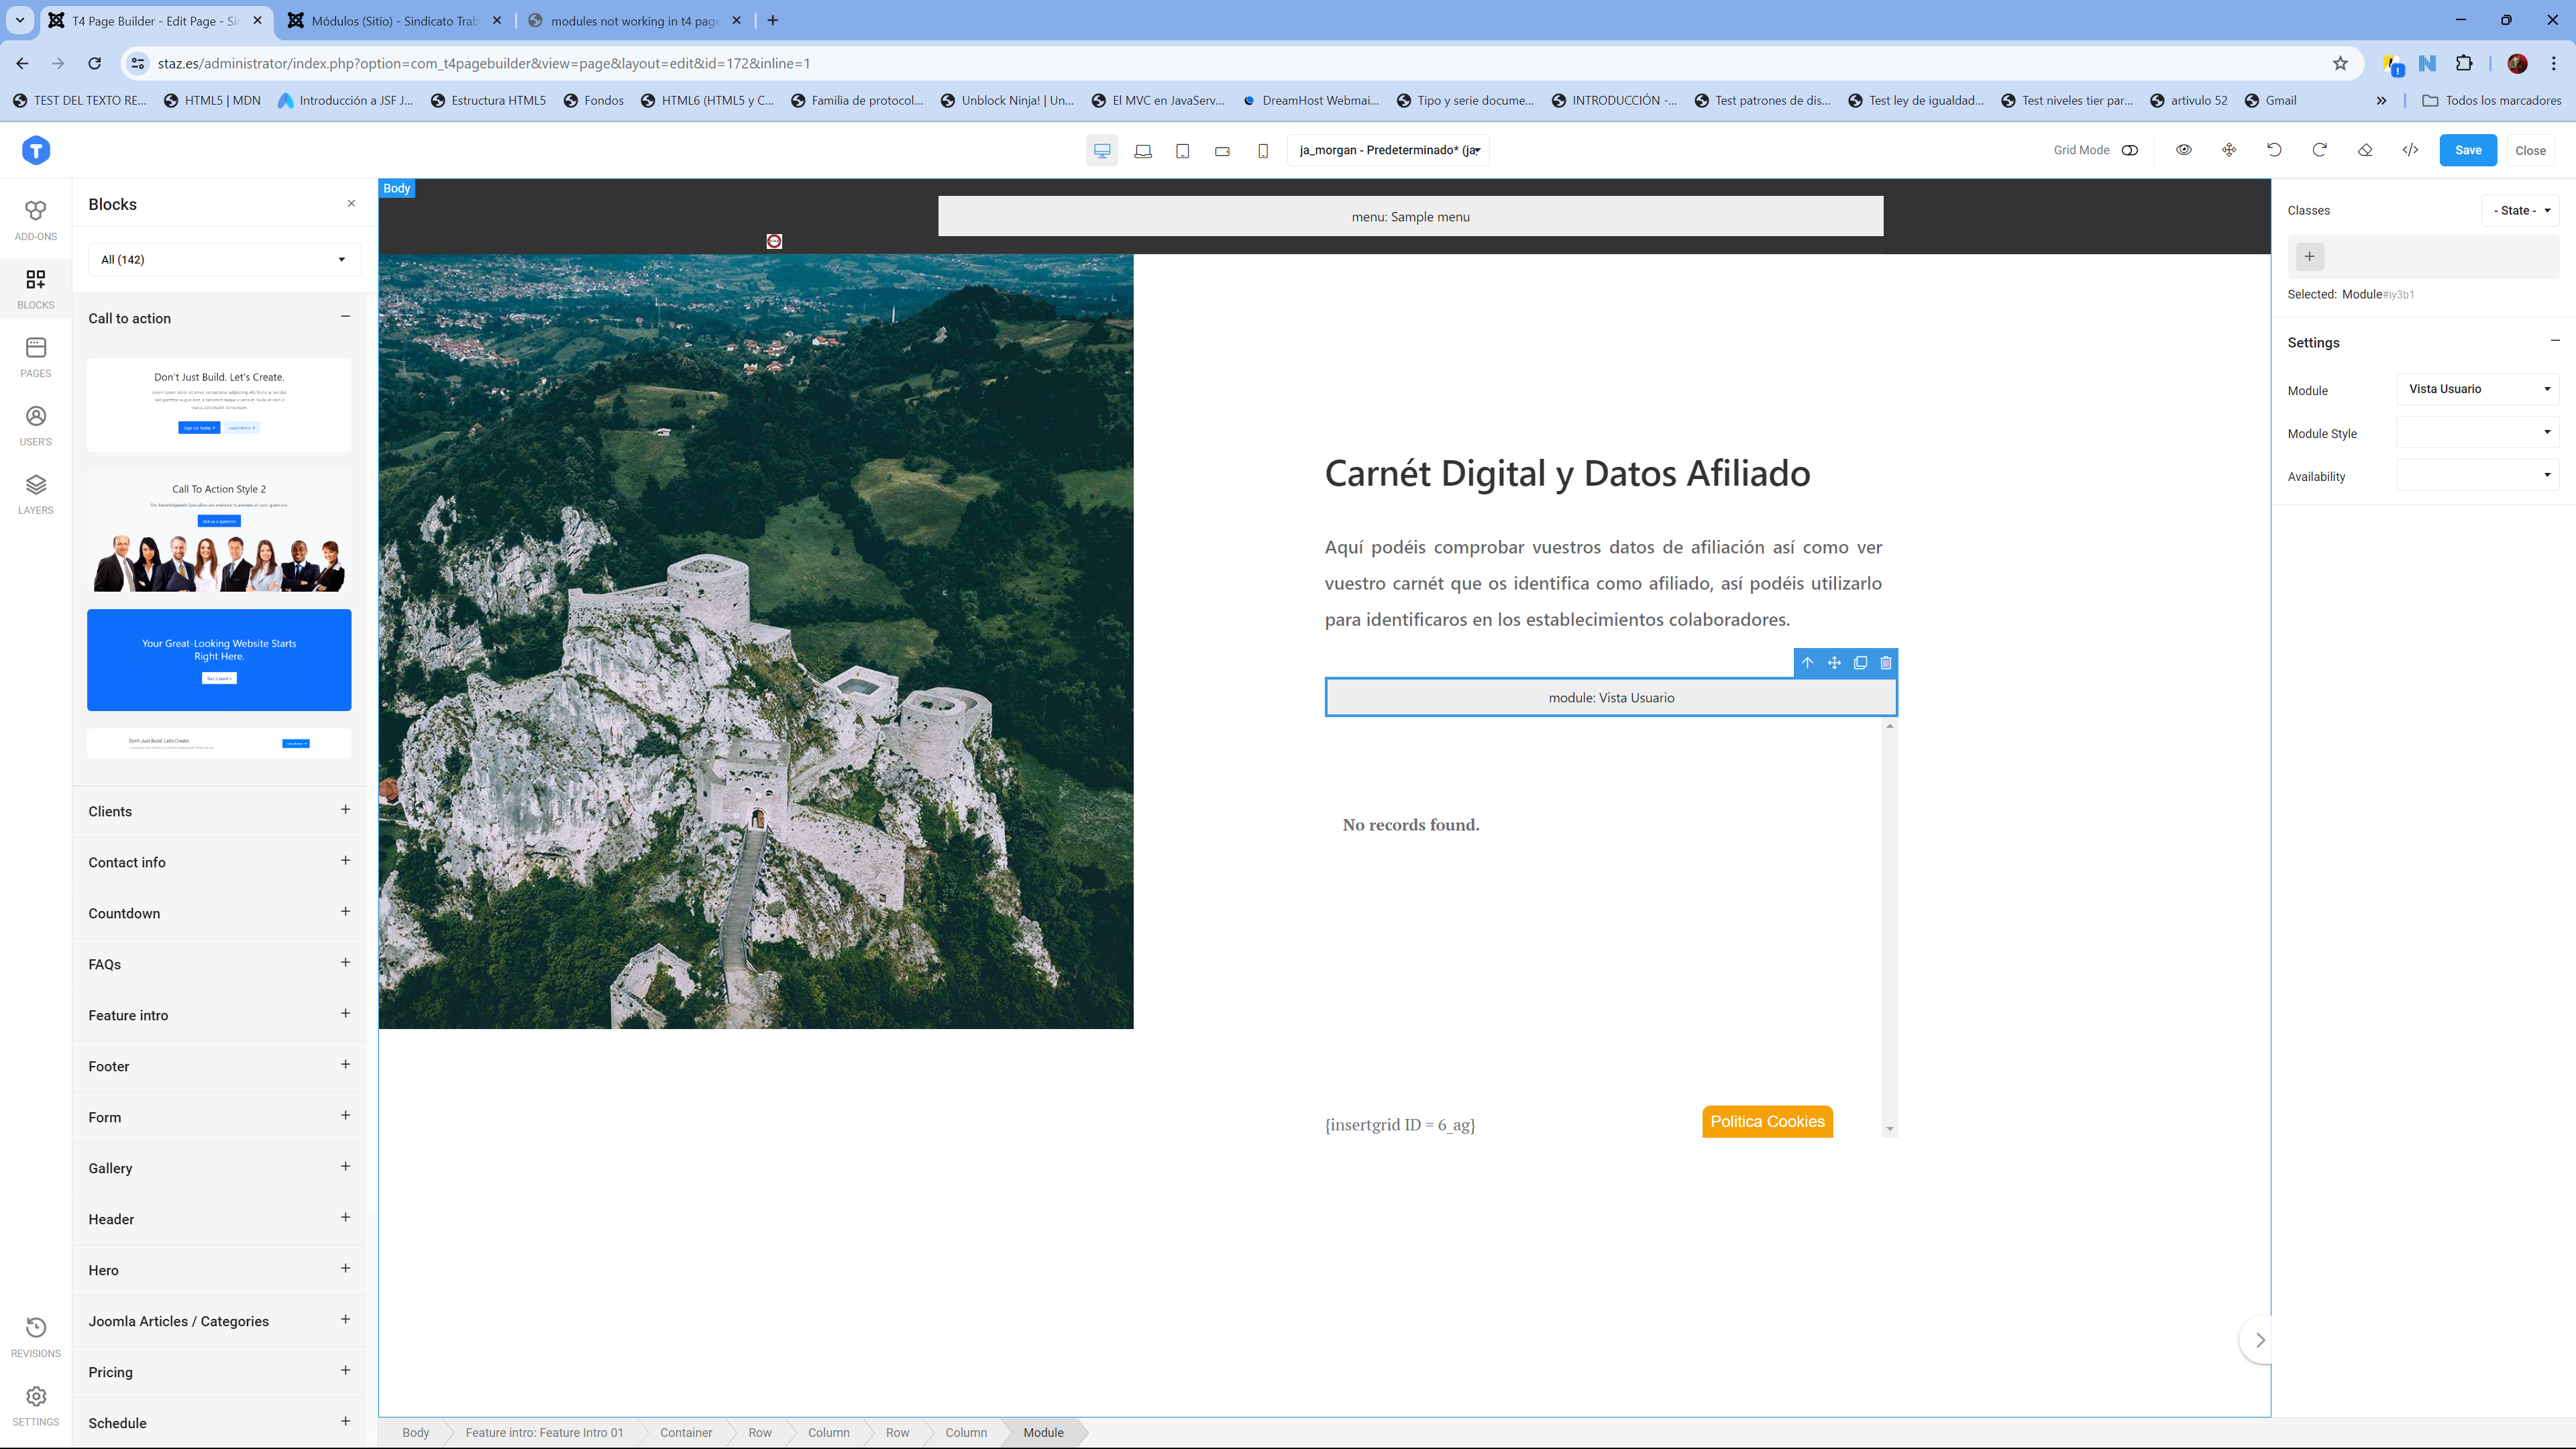Select Container in the breadcrumb bar
Screen dimensions: 2576x1449
(686, 1432)
